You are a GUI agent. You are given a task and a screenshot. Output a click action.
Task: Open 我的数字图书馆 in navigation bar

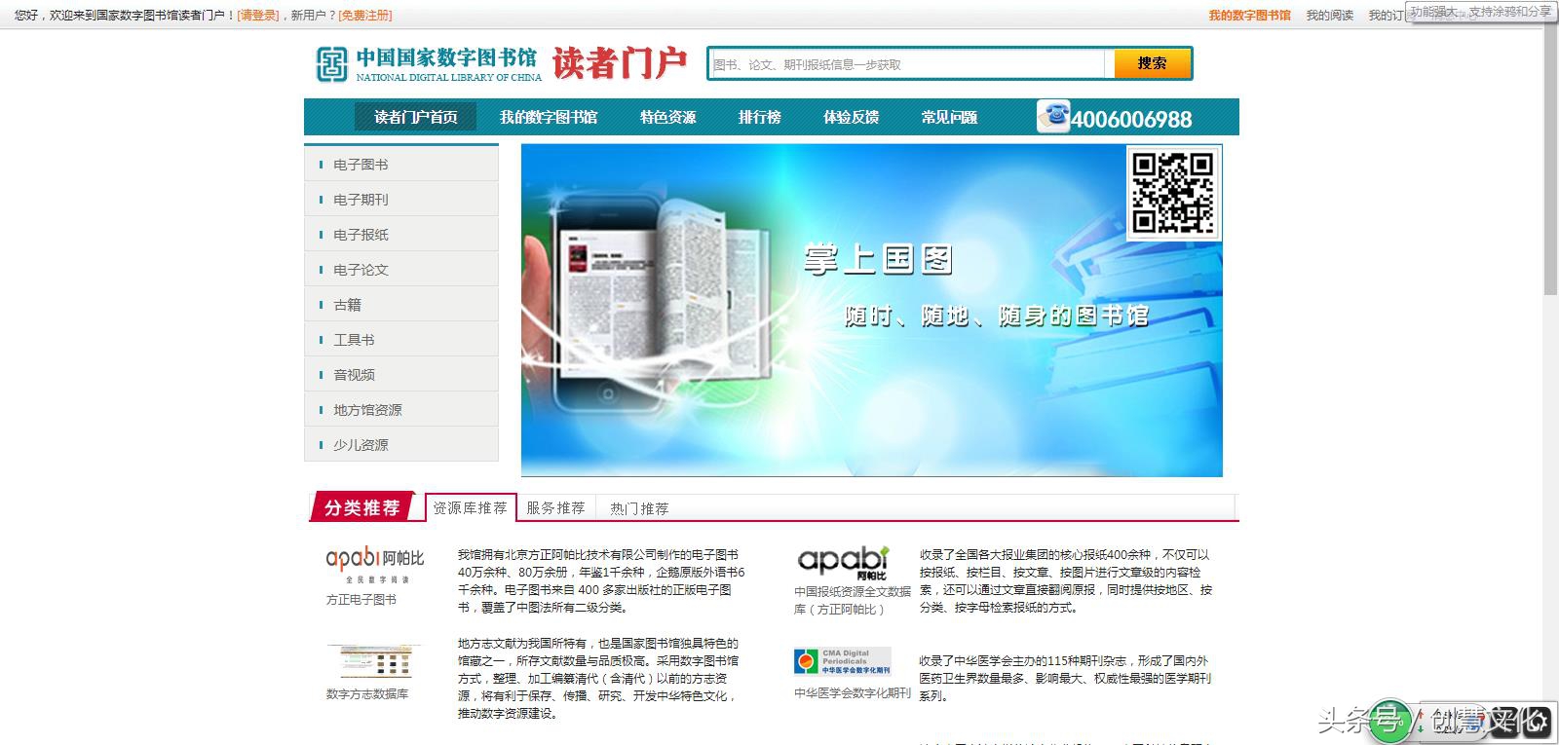[x=549, y=117]
